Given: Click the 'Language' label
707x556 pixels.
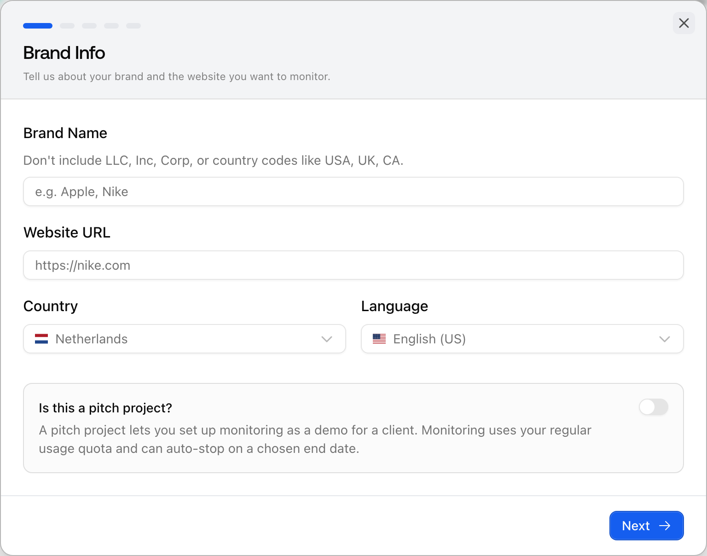Looking at the screenshot, I should (x=395, y=306).
